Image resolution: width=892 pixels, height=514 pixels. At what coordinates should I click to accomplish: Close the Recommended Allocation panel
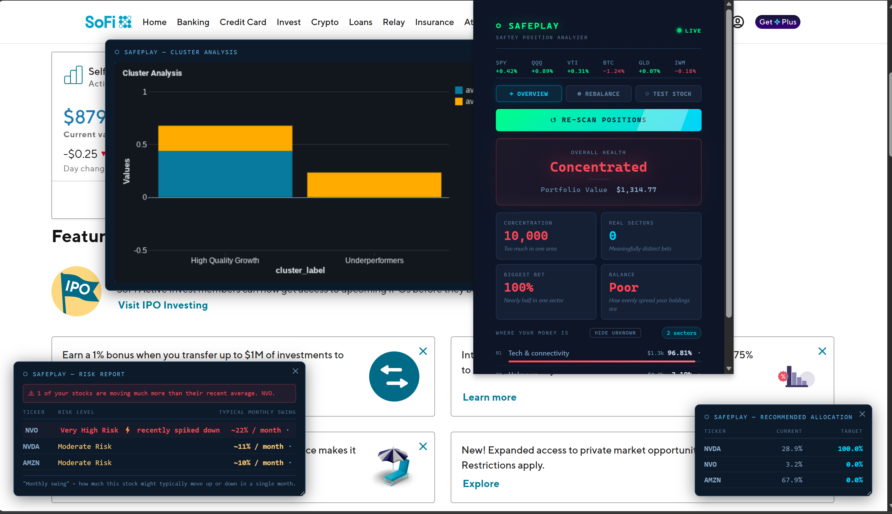tap(862, 414)
